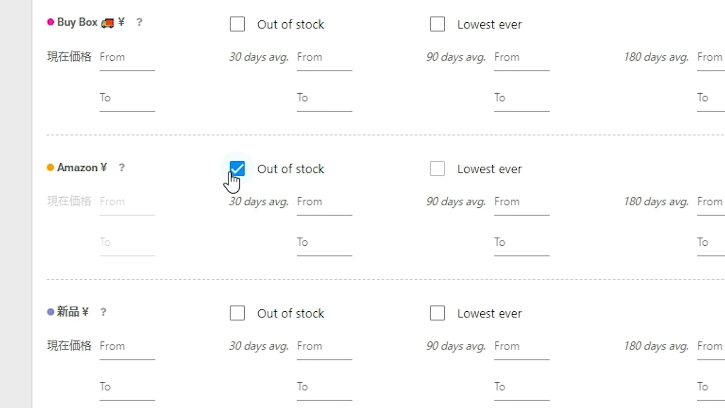Click the 新品 help question mark
The width and height of the screenshot is (725, 408).
[x=103, y=312]
